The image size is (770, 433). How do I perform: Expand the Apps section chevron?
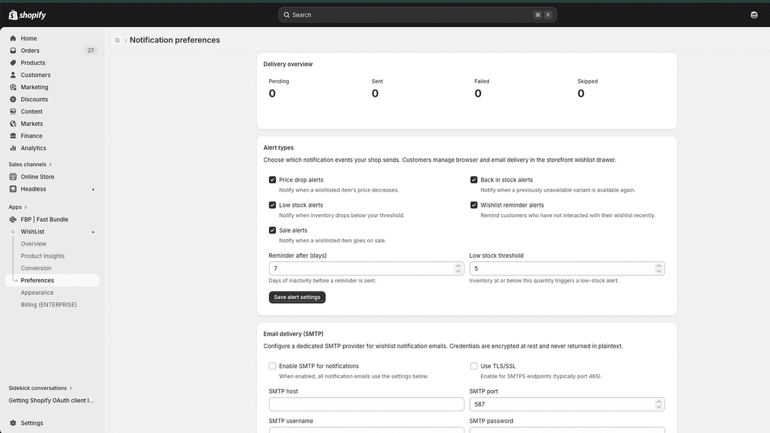[x=26, y=207]
